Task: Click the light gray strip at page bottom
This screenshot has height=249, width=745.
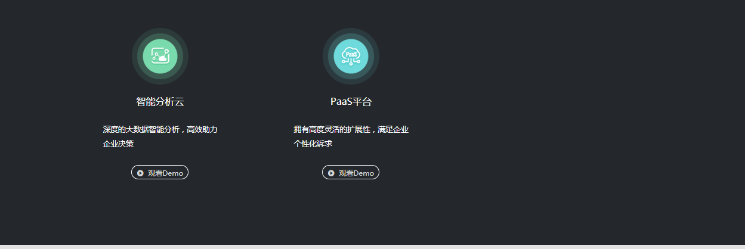Action: click(372, 247)
